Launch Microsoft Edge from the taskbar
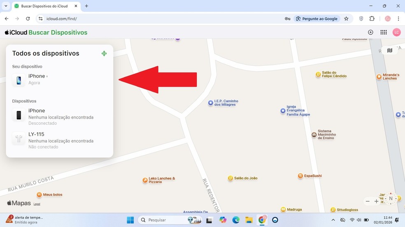The height and width of the screenshot is (227, 405). 236,220
